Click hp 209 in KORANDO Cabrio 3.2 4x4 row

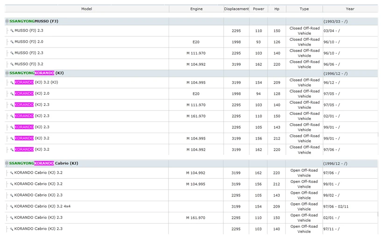[x=277, y=206]
